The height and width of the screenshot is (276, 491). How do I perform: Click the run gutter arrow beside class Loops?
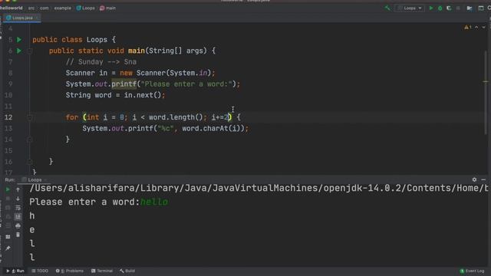[x=19, y=40]
